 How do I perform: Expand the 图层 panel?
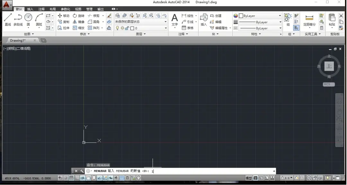point(141,34)
